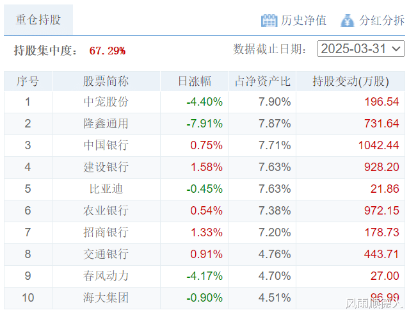Viewport: 409px width, 317px height.
Task: Click the 731.64 holding change value
Action: [x=381, y=124]
